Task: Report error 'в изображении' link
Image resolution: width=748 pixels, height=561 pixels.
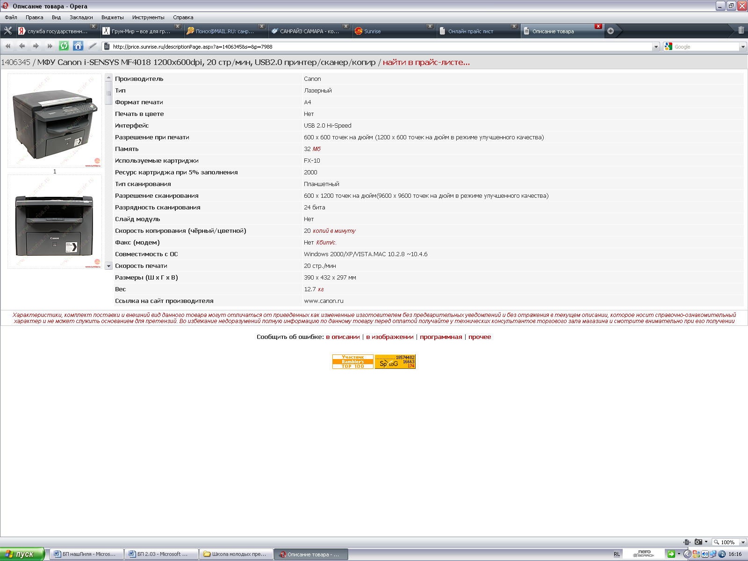Action: tap(390, 337)
